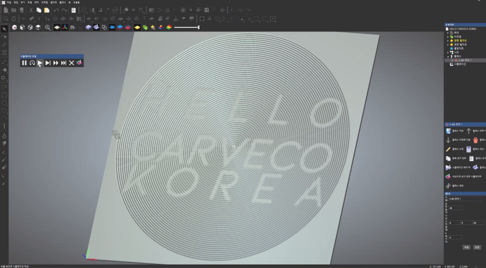Viewport: 486px width, 268px height.
Task: Click the copy icon in the top toolbar
Action: 39,10
